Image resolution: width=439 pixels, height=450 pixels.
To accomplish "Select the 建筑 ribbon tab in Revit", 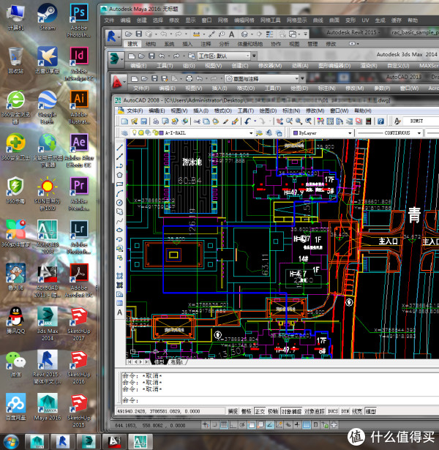I will click(132, 44).
